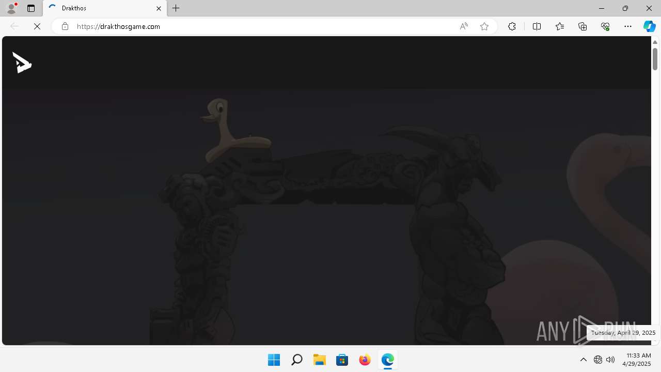Open the Windows Start menu
Viewport: 661px width, 372px height.
[x=274, y=360]
